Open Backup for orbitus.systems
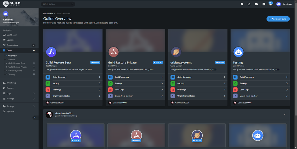This screenshot has height=149, width=297. point(198,83)
